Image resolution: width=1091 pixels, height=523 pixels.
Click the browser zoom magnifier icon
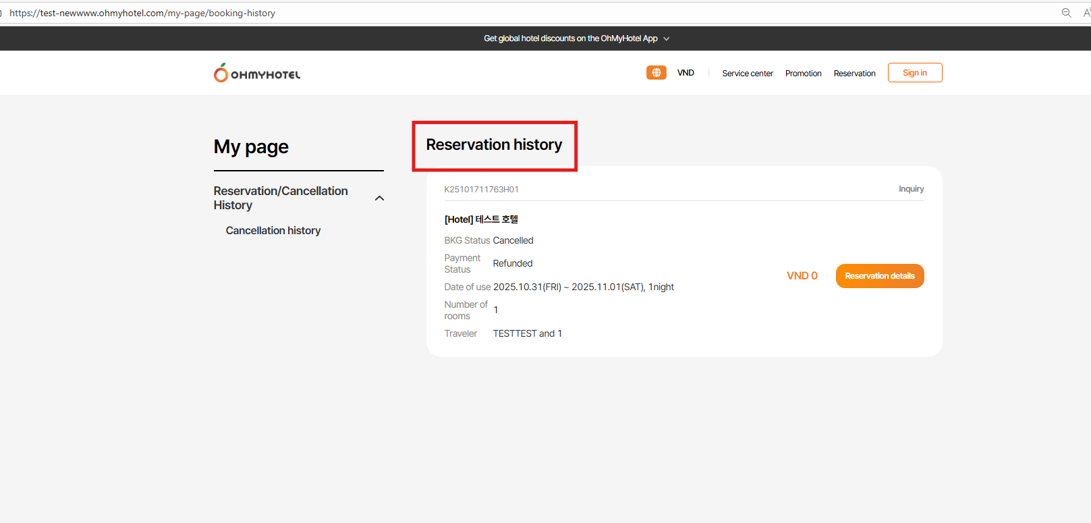(x=1066, y=13)
